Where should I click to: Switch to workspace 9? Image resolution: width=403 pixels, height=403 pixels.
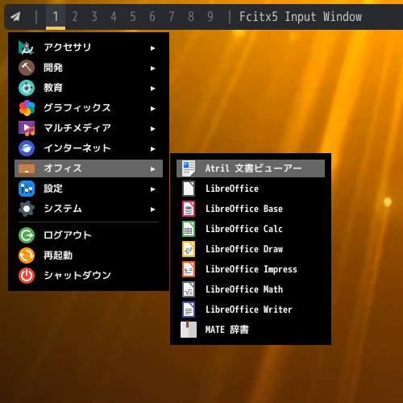tap(210, 17)
